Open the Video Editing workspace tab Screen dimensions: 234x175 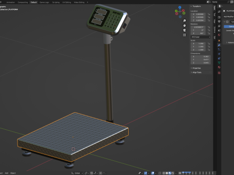tap(79, 2)
